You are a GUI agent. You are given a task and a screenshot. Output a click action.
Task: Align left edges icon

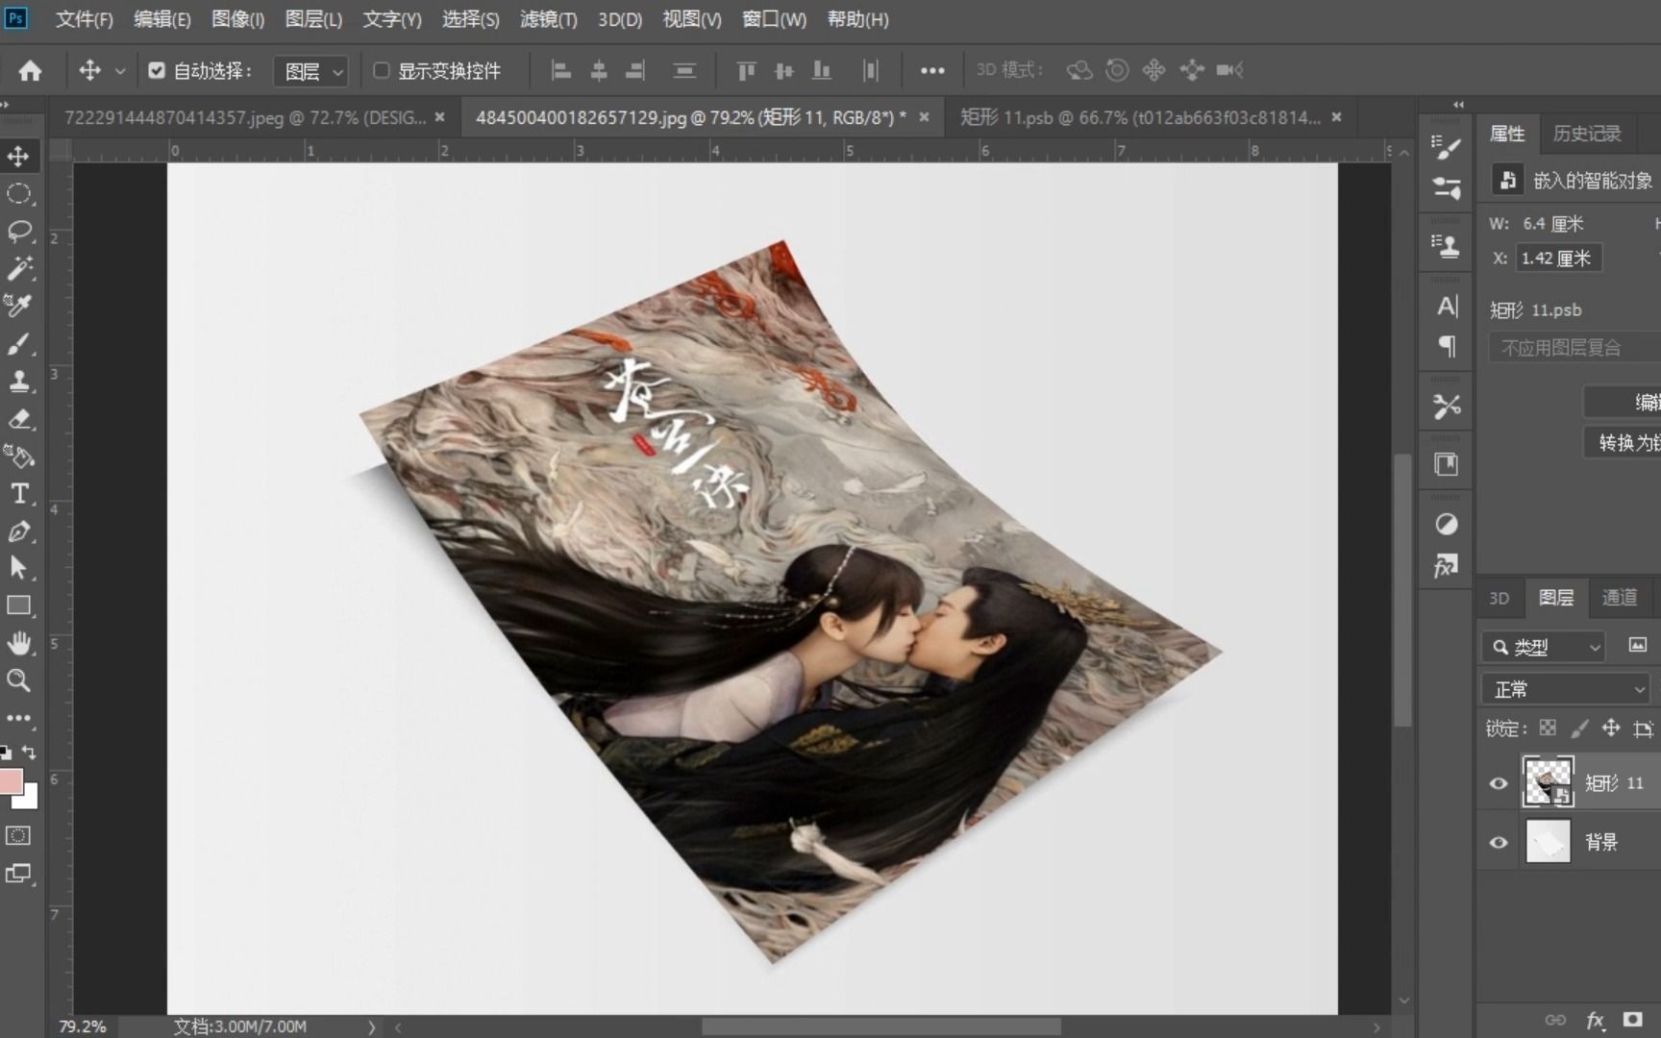point(561,70)
